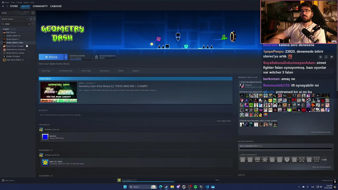
Task: Open the dropdown arrow beside PAUSE
Action: (x=66, y=57)
